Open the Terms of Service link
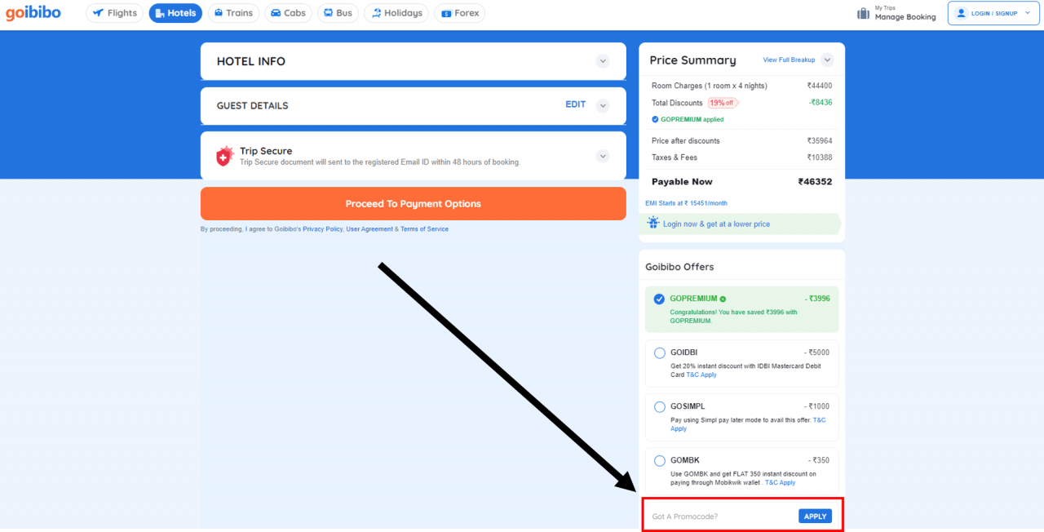1044x532 pixels. pos(424,229)
